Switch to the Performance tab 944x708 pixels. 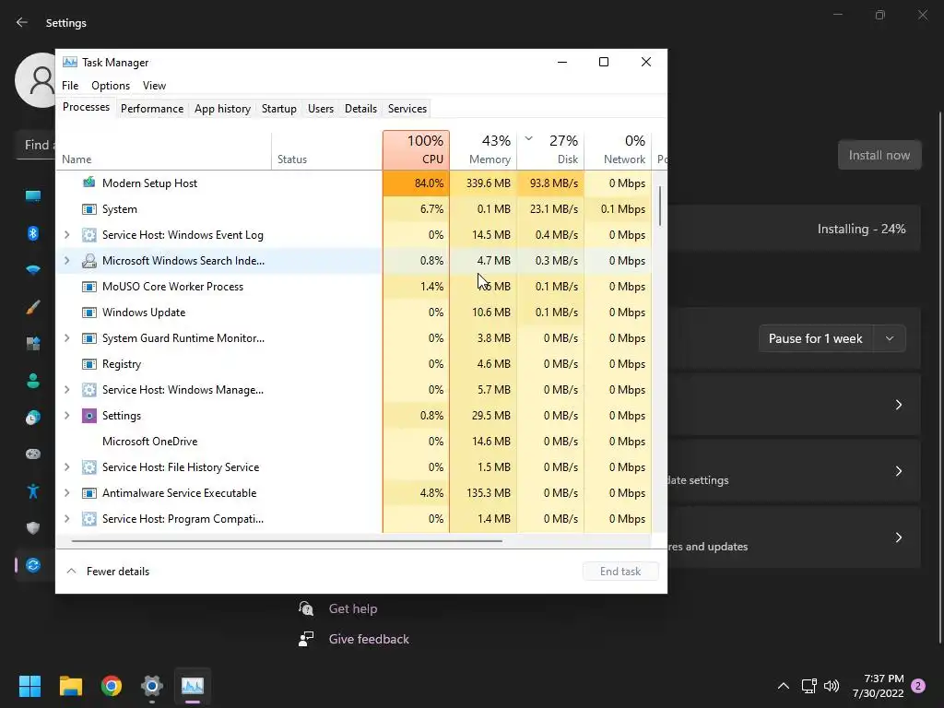(152, 109)
